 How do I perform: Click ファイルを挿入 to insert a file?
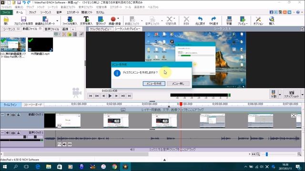(x=70, y=20)
